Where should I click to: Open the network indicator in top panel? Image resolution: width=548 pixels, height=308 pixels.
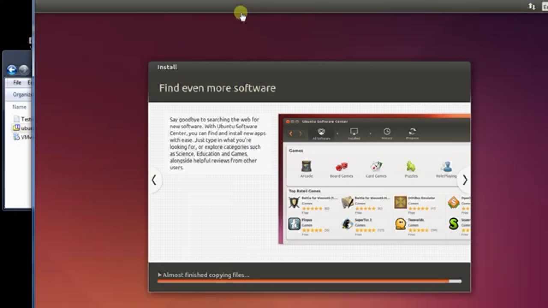532,6
